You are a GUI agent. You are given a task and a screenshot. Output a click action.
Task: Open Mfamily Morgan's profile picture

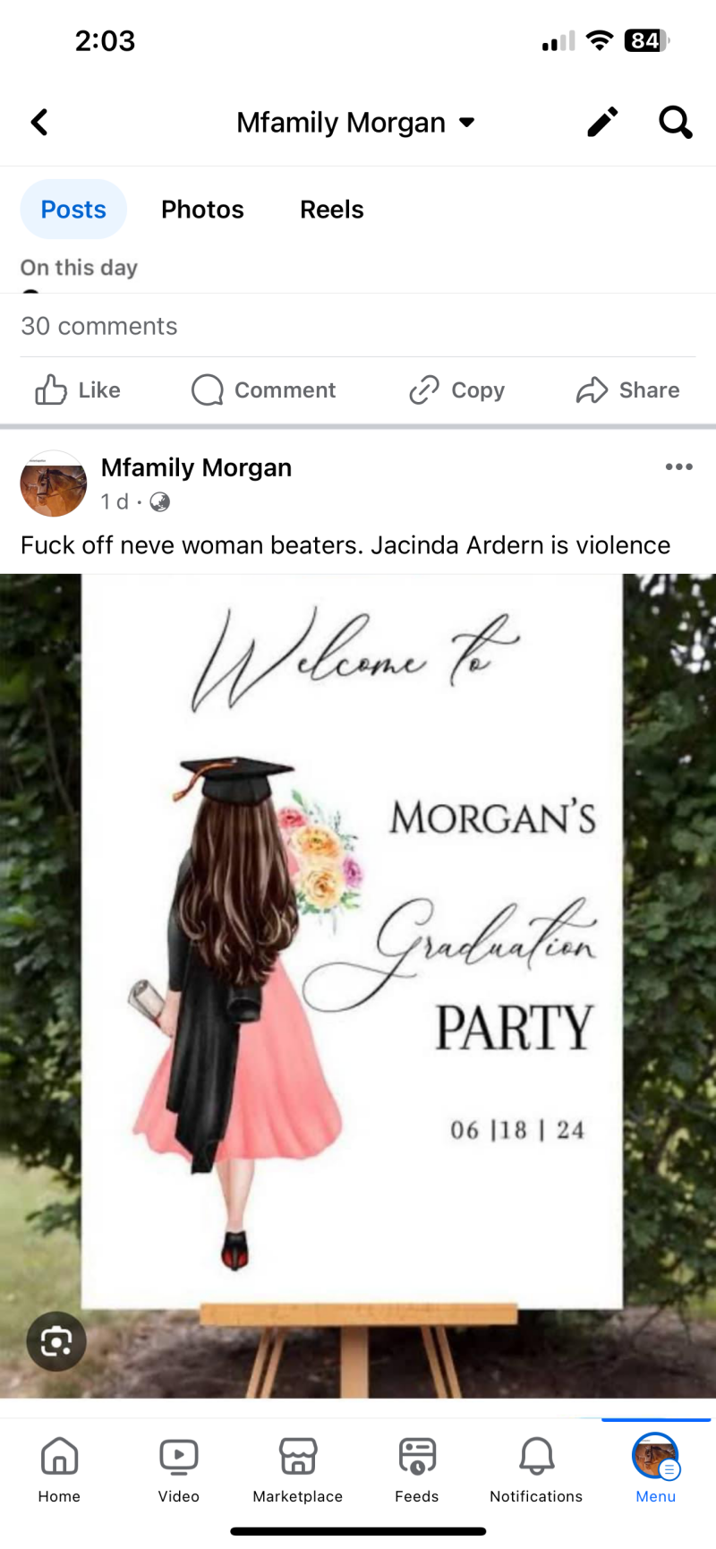54,484
